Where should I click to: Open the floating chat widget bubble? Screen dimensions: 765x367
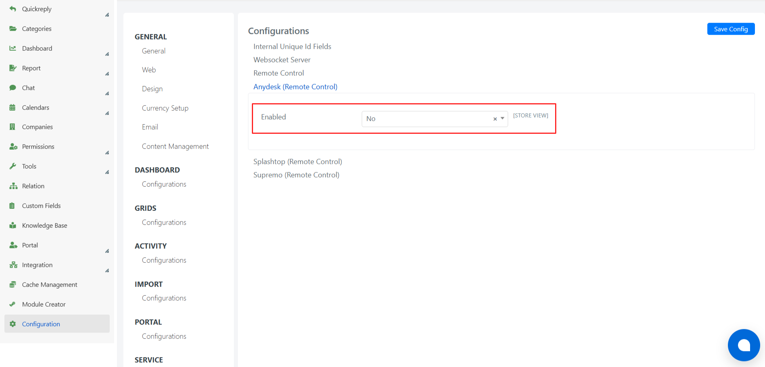click(744, 345)
